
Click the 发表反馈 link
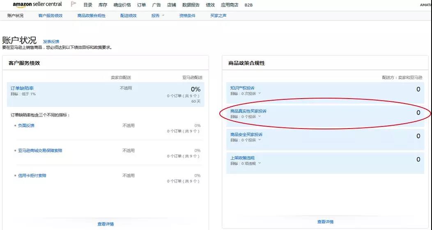pos(51,41)
